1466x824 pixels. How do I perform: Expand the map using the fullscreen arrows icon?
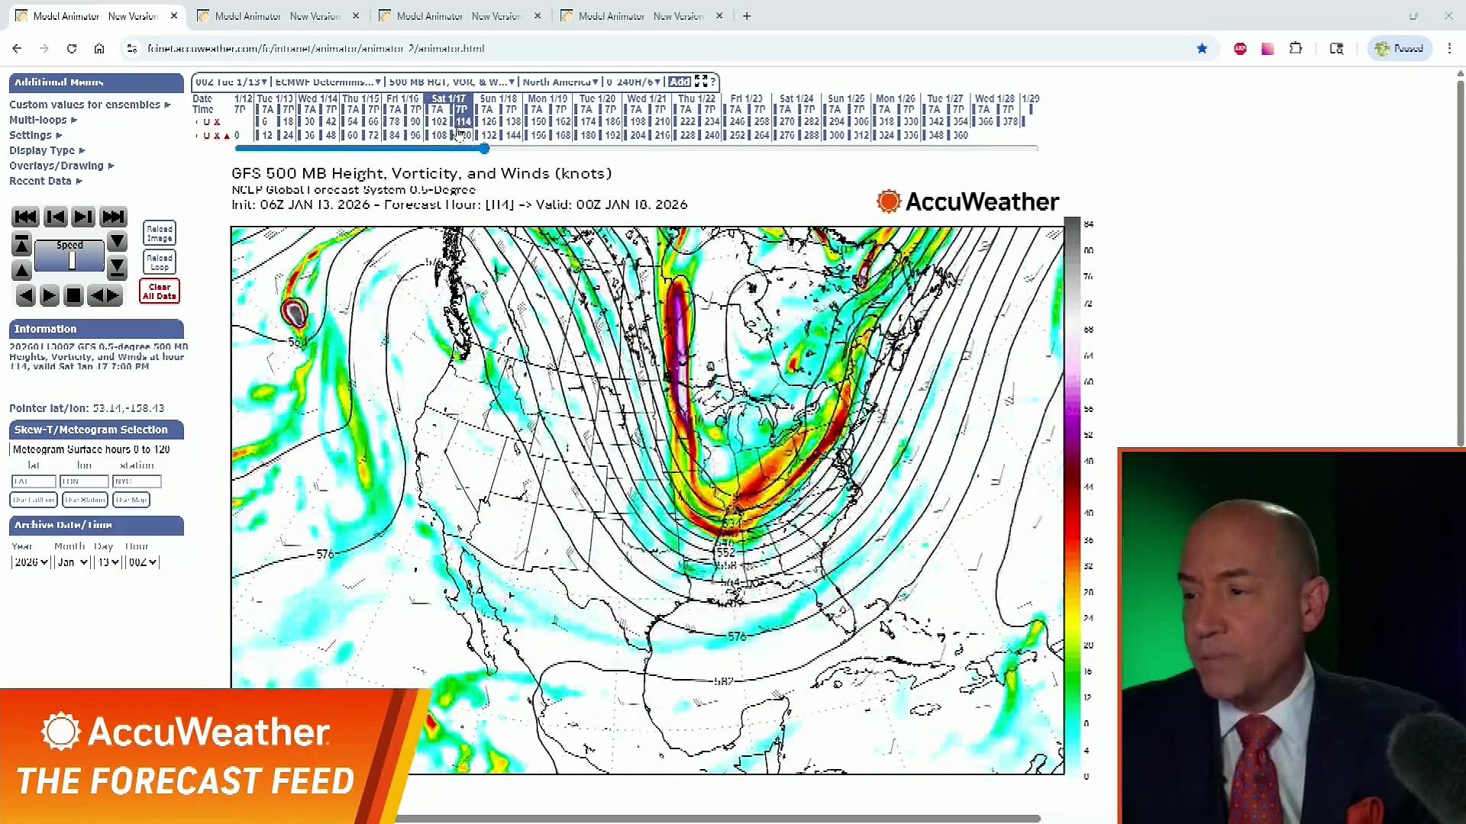tap(702, 82)
